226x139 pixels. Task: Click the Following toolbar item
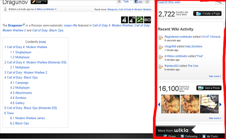189,137
